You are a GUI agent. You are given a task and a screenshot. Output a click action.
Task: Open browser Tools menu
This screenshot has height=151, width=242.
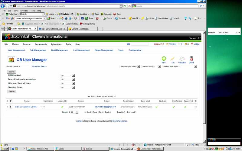pyautogui.click(x=33, y=11)
